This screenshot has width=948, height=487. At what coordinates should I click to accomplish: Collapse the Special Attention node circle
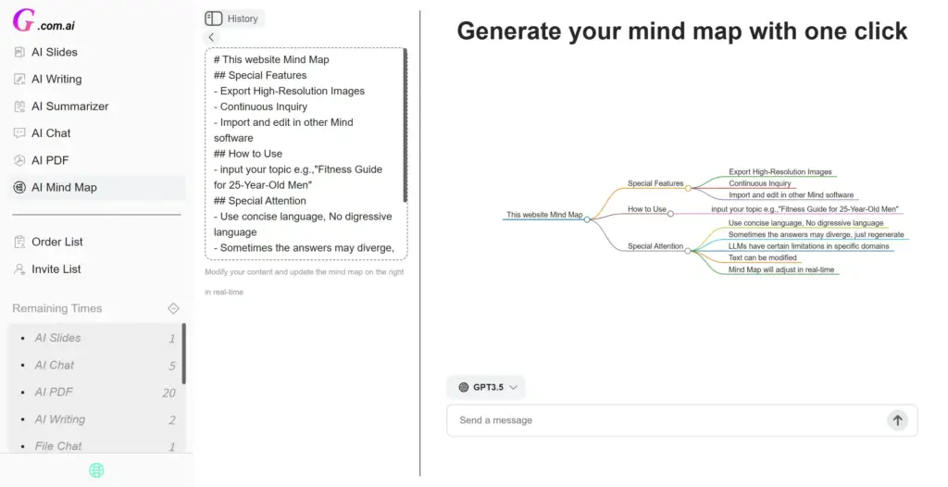tap(688, 251)
